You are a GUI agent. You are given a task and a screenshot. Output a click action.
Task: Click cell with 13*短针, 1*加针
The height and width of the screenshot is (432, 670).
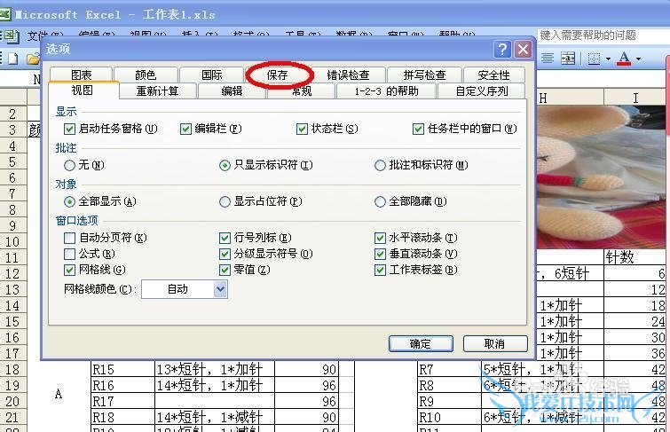point(215,369)
